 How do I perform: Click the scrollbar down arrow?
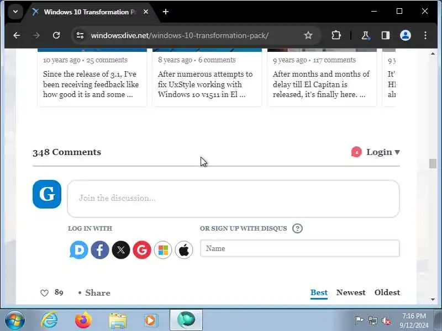[x=433, y=300]
